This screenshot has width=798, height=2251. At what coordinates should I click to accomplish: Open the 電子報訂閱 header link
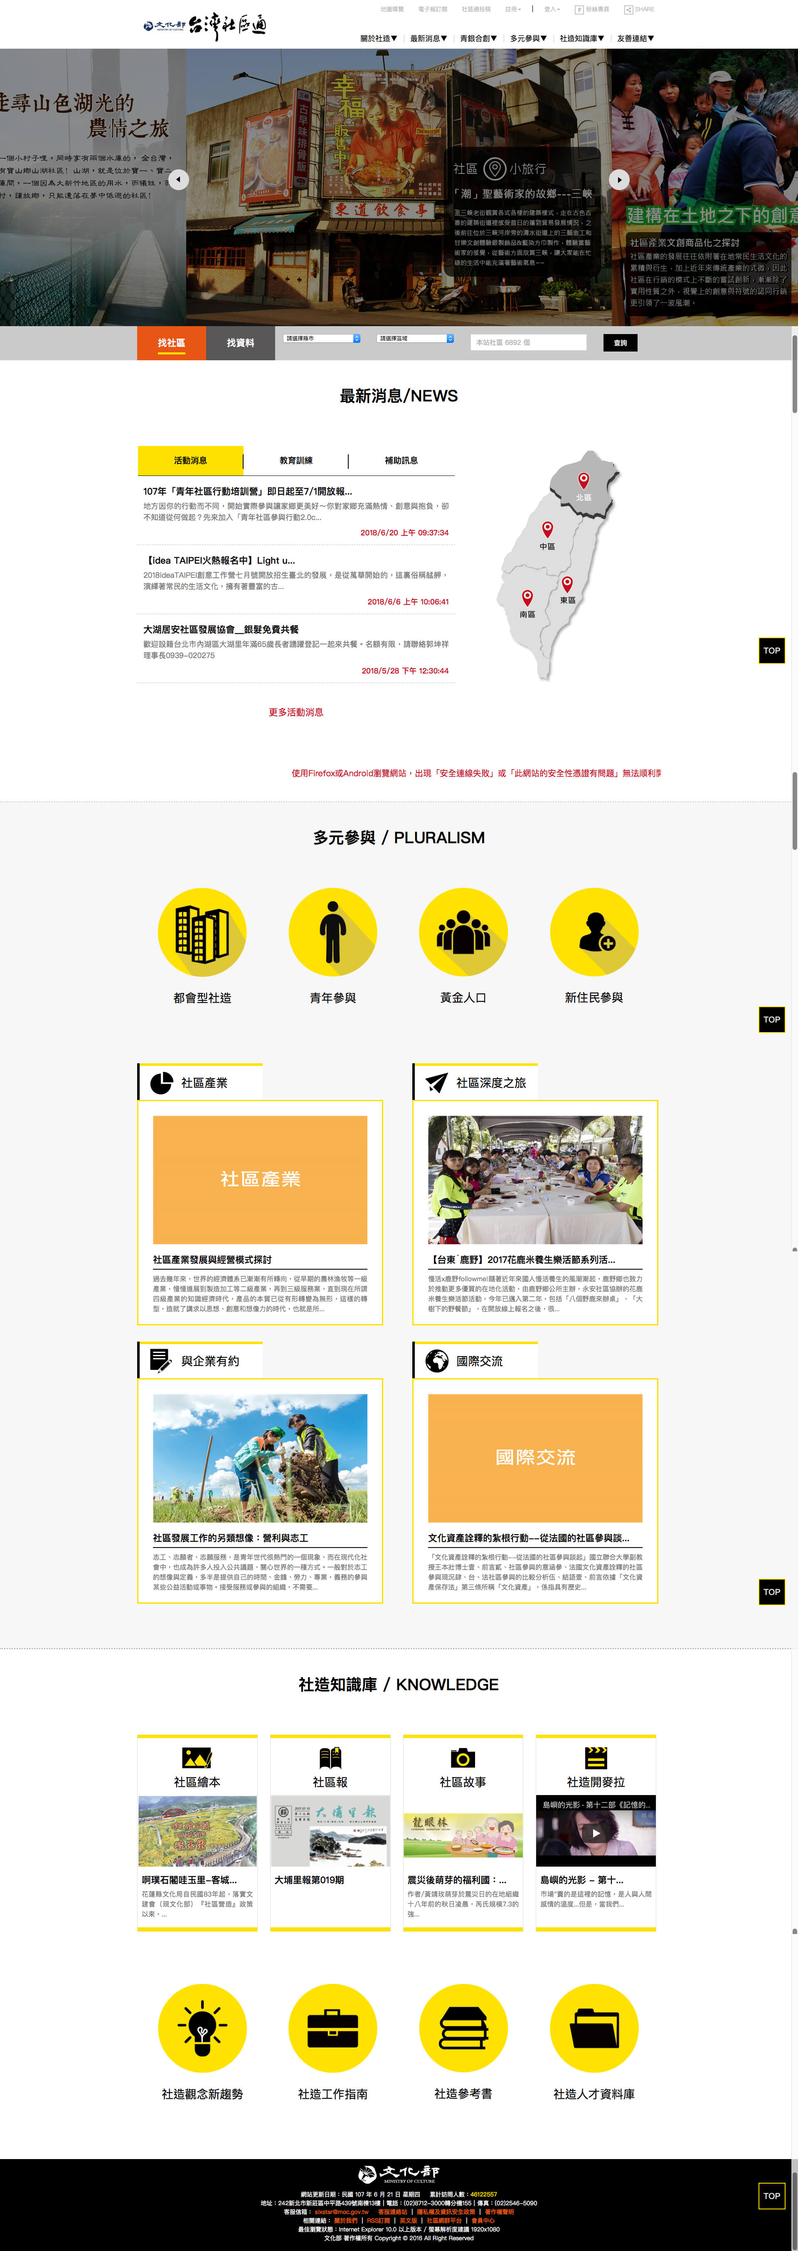point(432,10)
